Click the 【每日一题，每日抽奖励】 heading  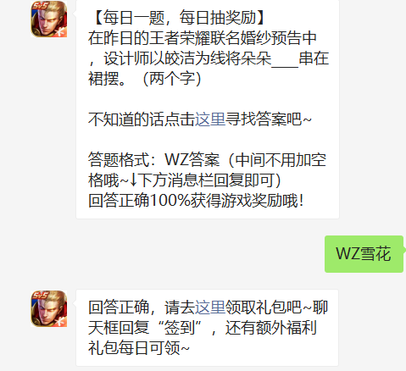pos(179,18)
